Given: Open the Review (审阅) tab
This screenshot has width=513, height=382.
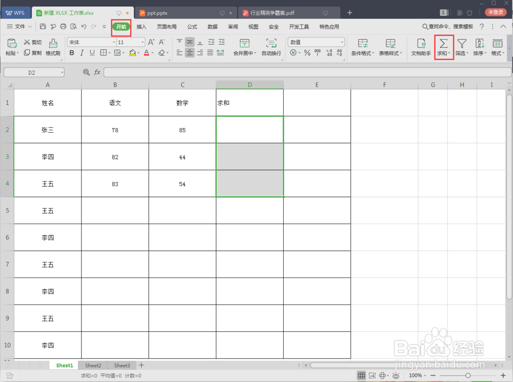Looking at the screenshot, I should (x=233, y=27).
